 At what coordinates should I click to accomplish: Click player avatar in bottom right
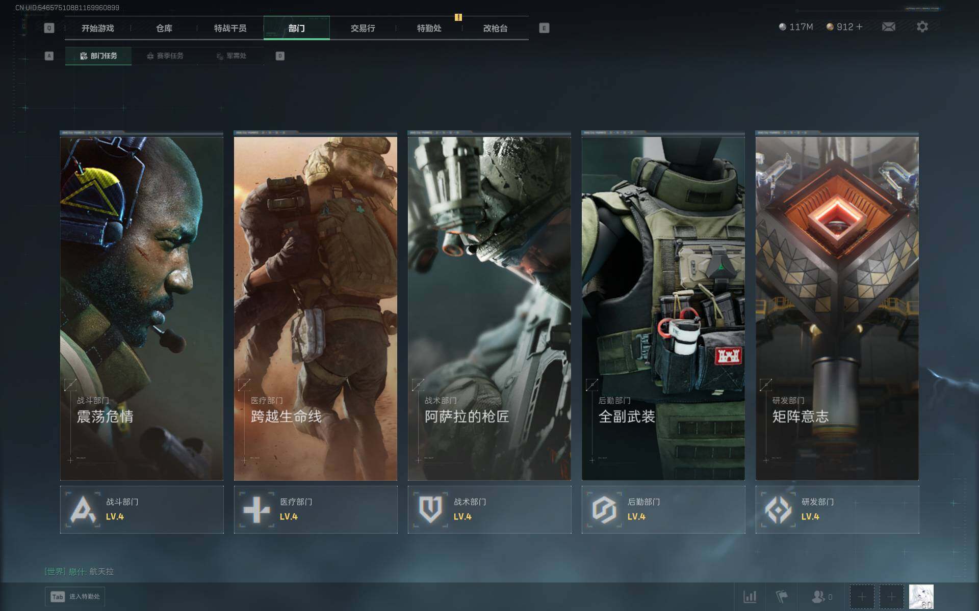(x=921, y=596)
